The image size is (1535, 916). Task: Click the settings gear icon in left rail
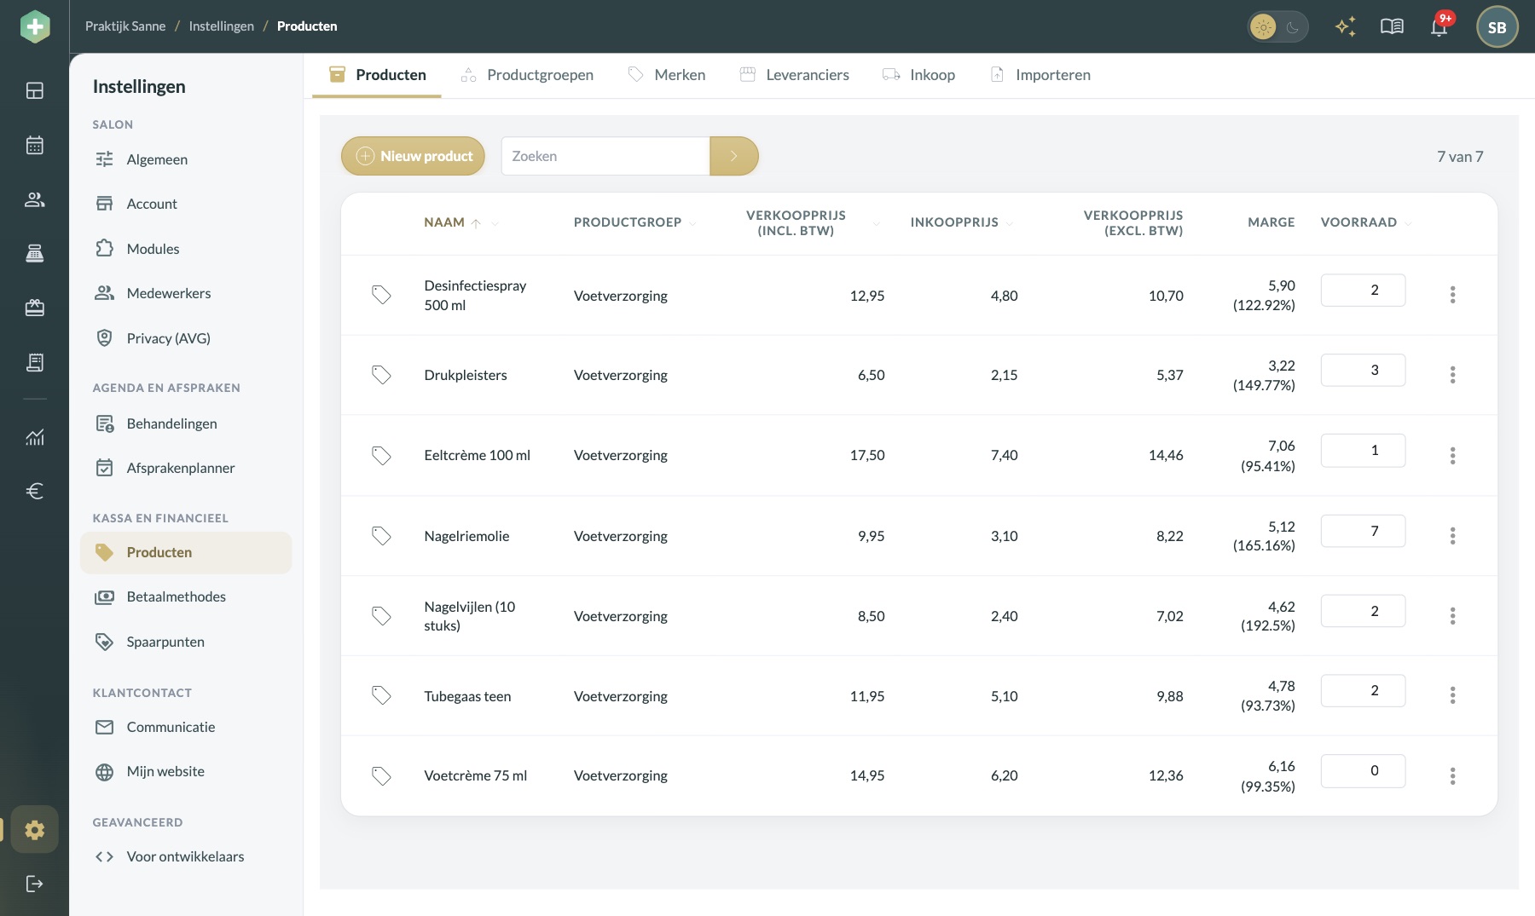[x=35, y=829]
